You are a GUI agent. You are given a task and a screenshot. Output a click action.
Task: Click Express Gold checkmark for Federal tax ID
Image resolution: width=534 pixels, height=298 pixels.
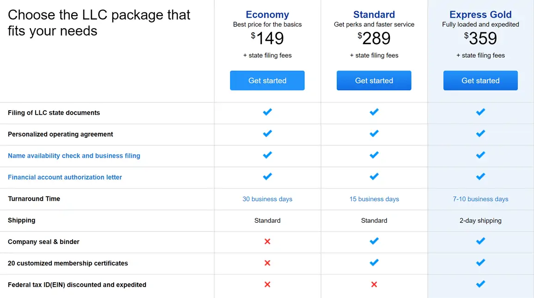click(480, 284)
